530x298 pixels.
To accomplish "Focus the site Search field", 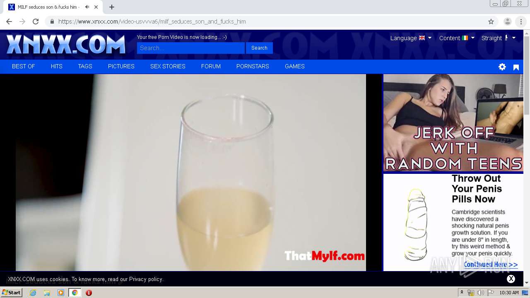I will tap(191, 48).
